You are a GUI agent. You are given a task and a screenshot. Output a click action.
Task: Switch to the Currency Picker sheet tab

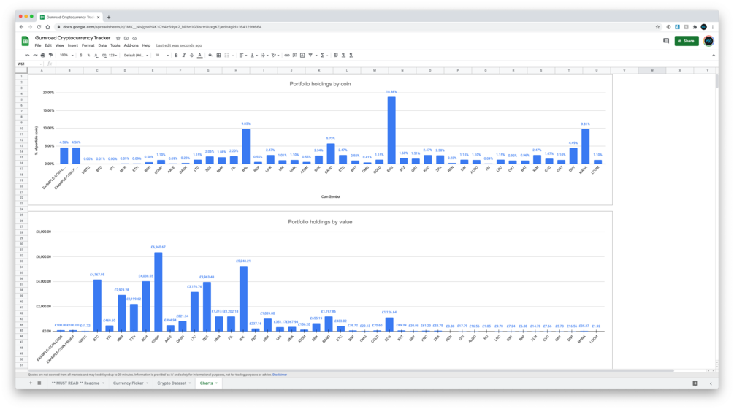point(130,383)
